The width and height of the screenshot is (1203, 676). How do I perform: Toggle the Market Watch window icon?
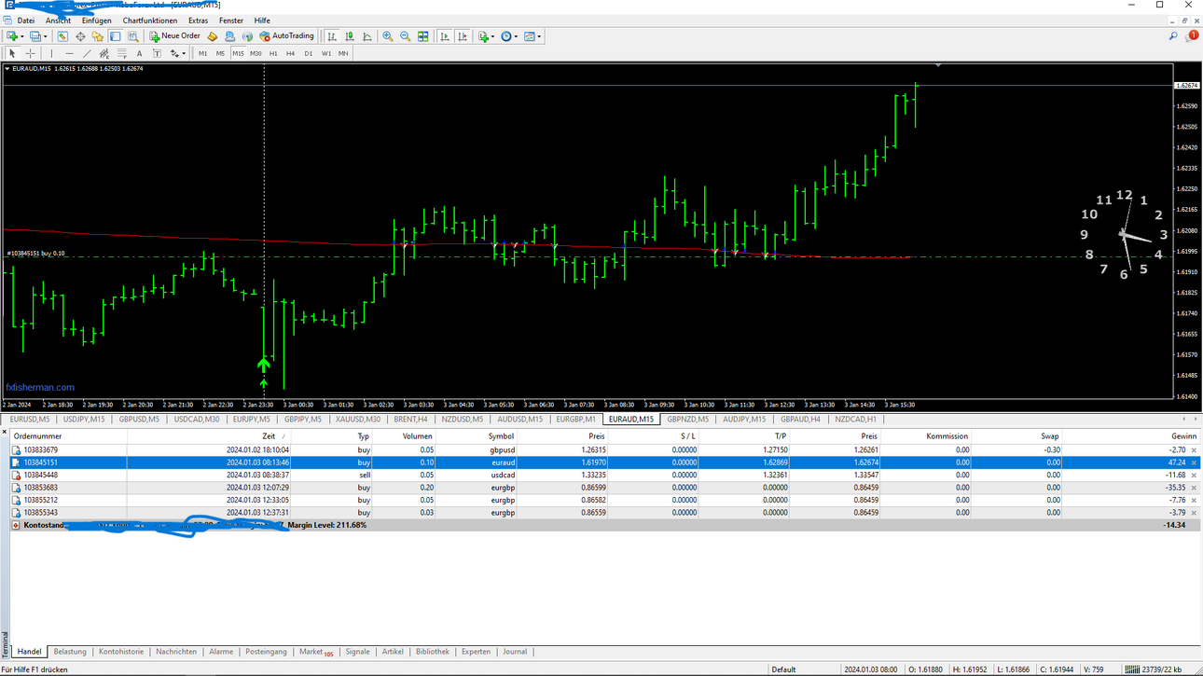click(62, 36)
